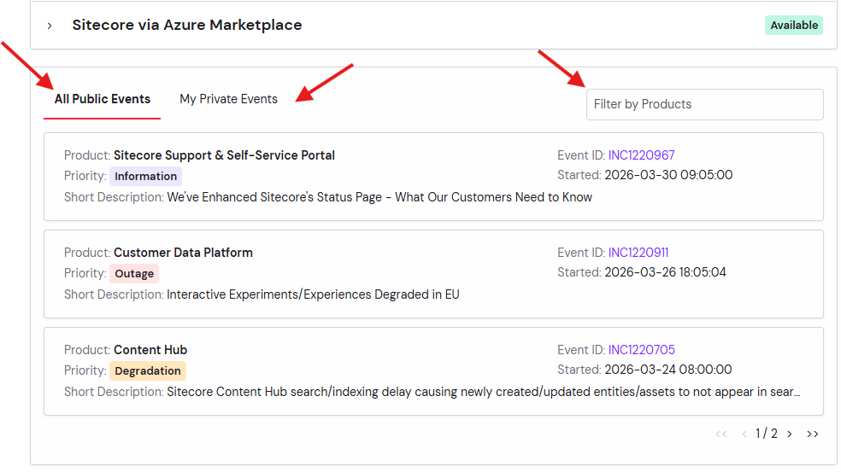The width and height of the screenshot is (841, 472).
Task: Click the Information priority badge
Action: [145, 177]
